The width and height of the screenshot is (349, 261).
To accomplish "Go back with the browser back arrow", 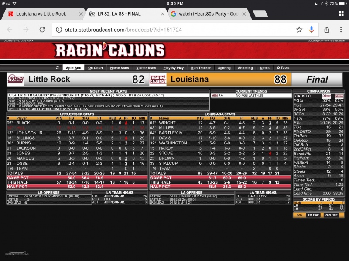I will click(x=10, y=30).
